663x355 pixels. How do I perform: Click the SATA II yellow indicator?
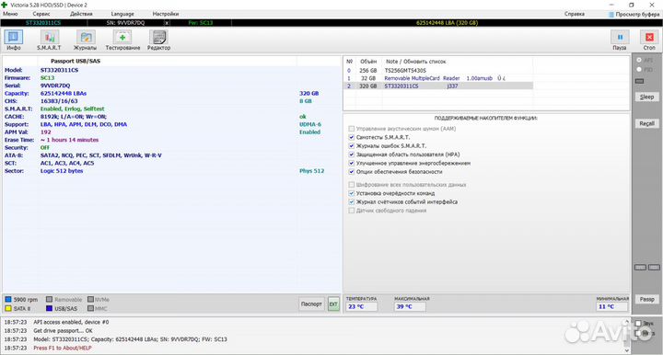coord(8,309)
